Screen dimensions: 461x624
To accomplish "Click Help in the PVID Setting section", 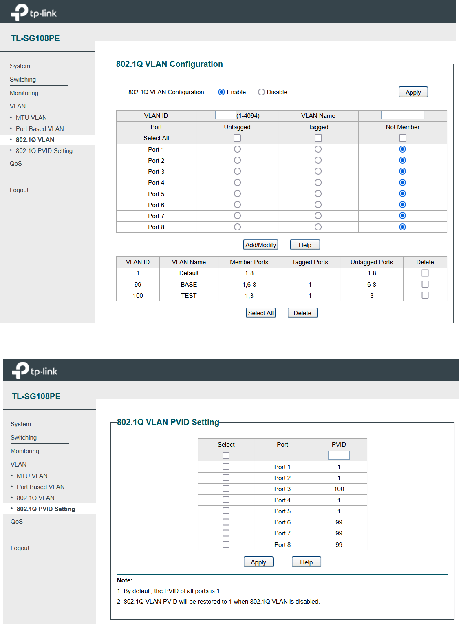I will pyautogui.click(x=307, y=562).
